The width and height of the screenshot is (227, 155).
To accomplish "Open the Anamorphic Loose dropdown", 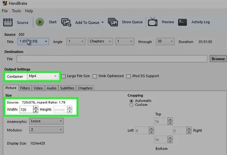I will pos(46,121).
